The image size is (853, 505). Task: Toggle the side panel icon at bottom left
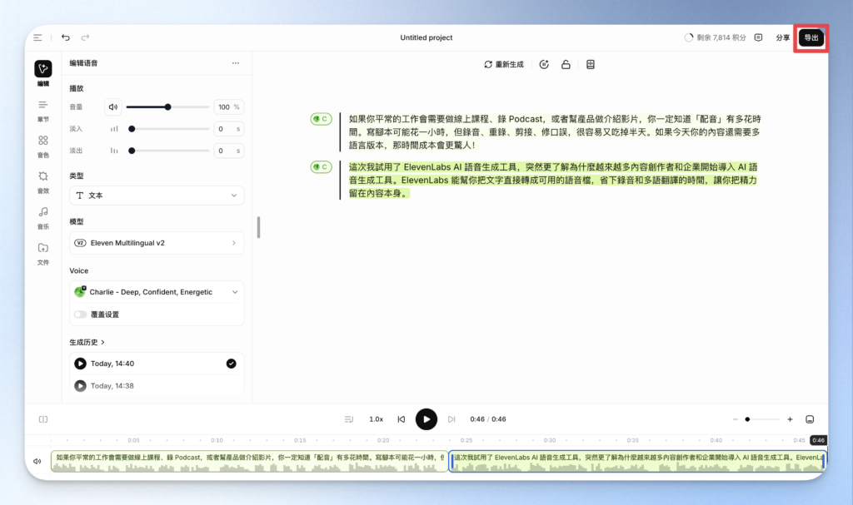pos(43,419)
